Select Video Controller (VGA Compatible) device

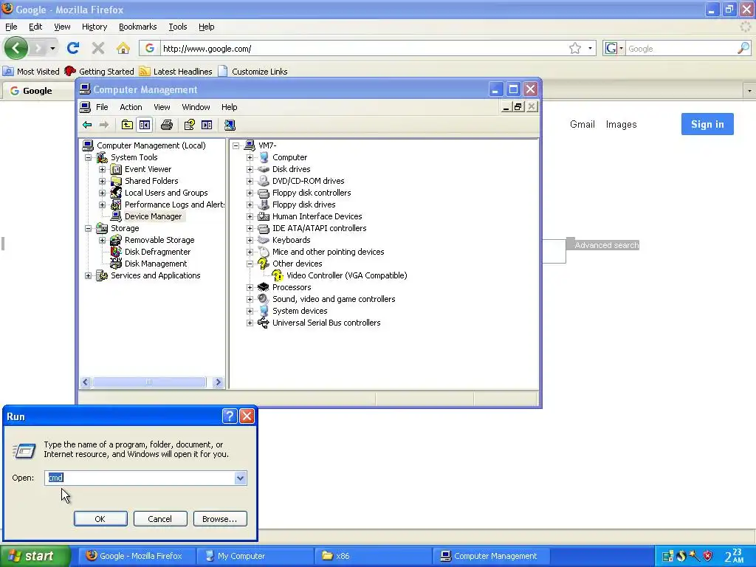[347, 275]
